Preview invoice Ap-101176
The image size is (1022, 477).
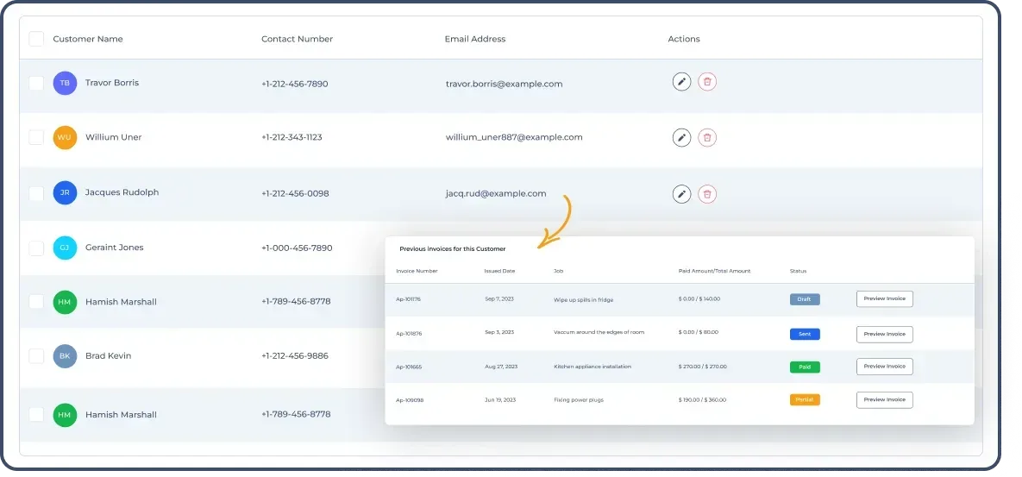[884, 299]
